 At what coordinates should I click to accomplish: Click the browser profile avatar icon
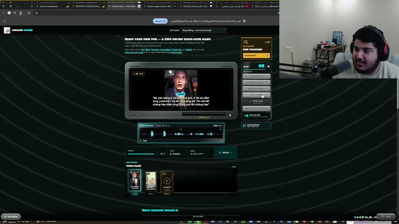coord(9,13)
